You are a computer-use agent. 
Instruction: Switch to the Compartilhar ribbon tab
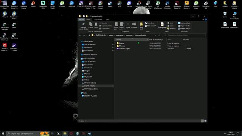98,20
